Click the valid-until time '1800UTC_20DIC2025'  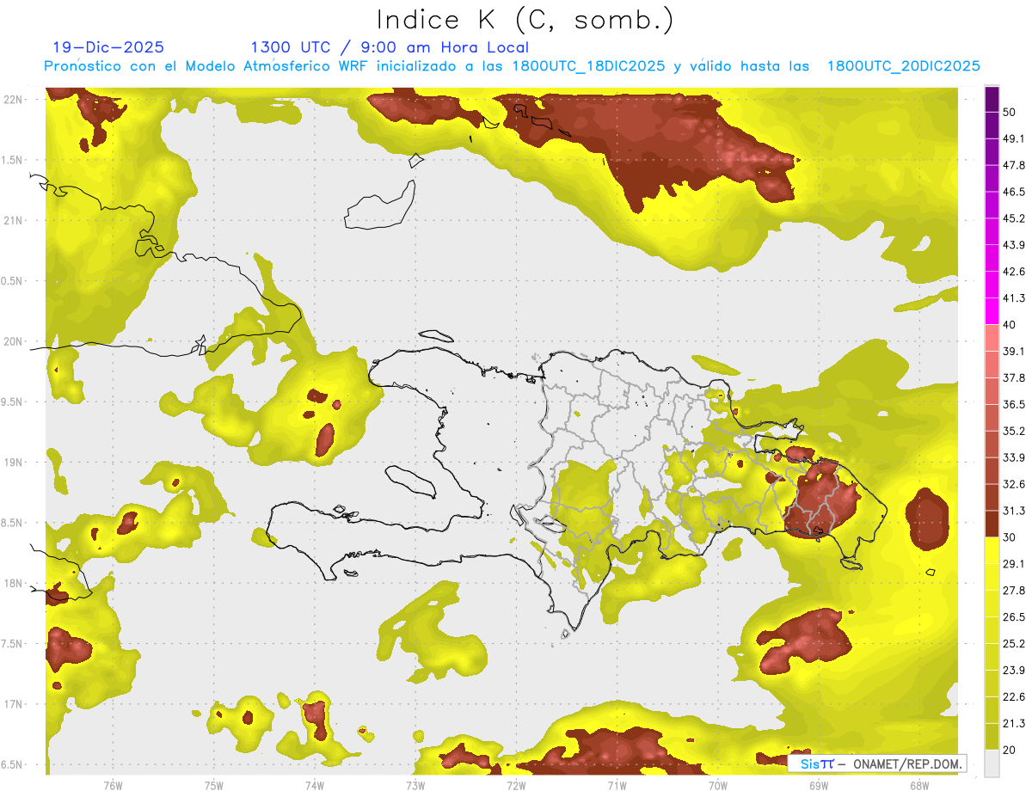[904, 66]
